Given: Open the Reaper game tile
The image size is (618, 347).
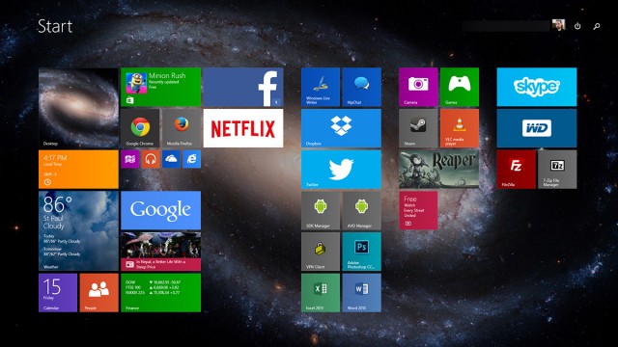Looking at the screenshot, I should (x=438, y=170).
